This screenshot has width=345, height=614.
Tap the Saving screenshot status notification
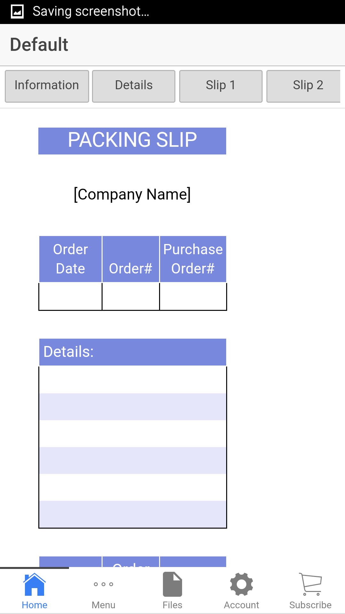pyautogui.click(x=91, y=11)
